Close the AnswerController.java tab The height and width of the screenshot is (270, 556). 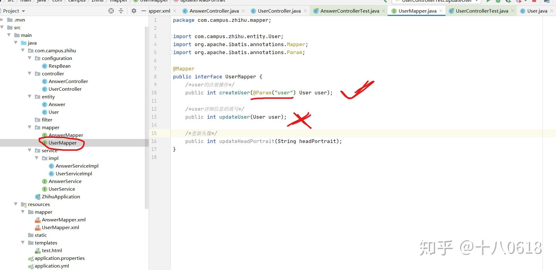click(x=243, y=11)
